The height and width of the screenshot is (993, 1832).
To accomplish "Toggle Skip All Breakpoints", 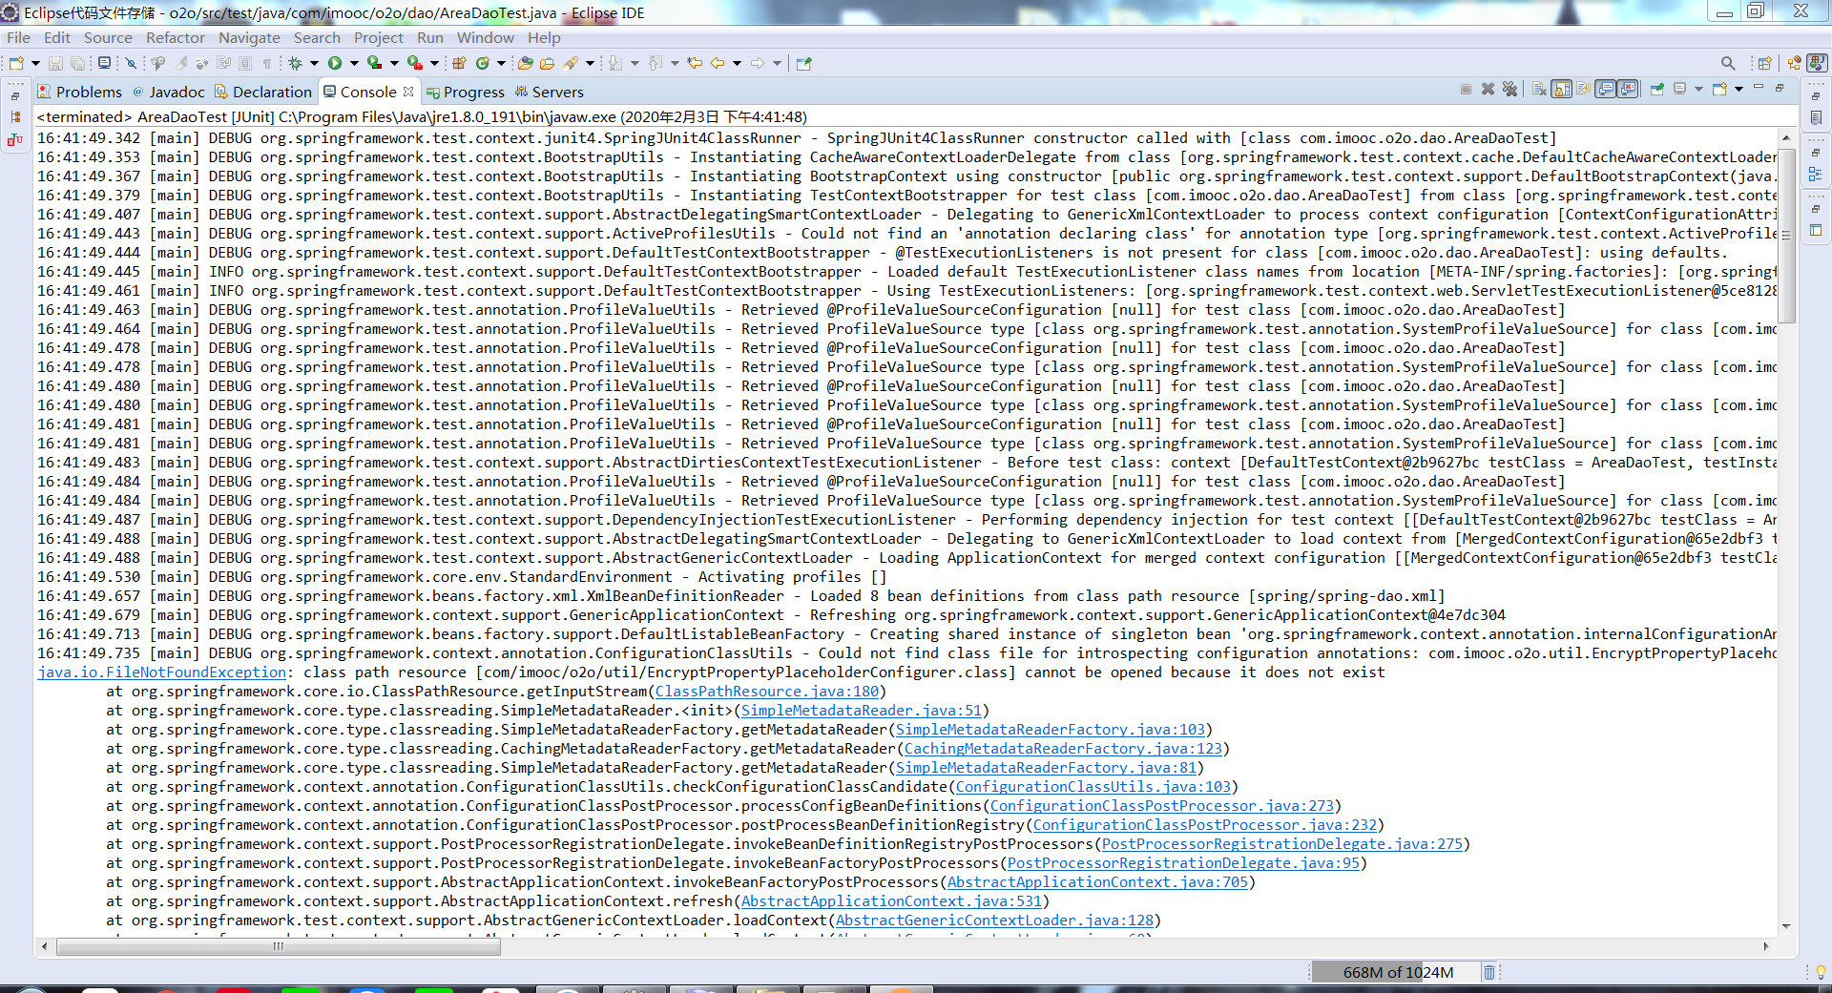I will click(x=131, y=63).
